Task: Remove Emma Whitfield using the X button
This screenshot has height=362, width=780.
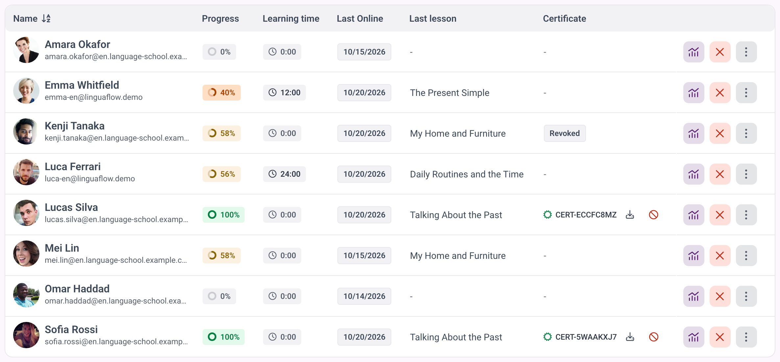Action: click(x=720, y=93)
